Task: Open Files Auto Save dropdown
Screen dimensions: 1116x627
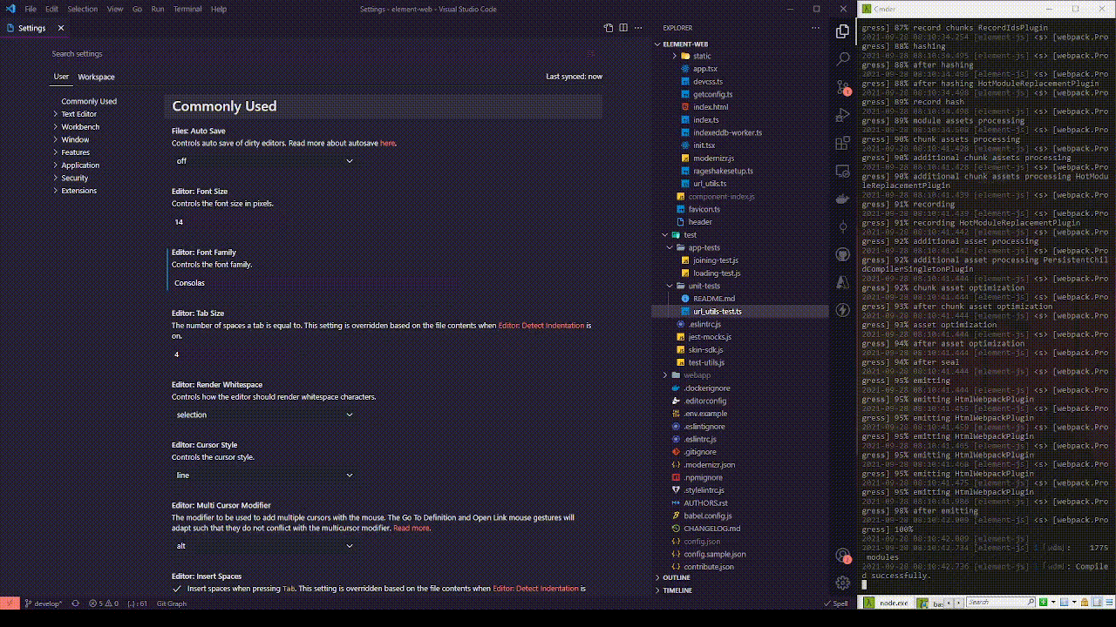Action: point(264,161)
